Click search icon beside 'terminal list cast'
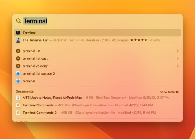 [x=18, y=59]
